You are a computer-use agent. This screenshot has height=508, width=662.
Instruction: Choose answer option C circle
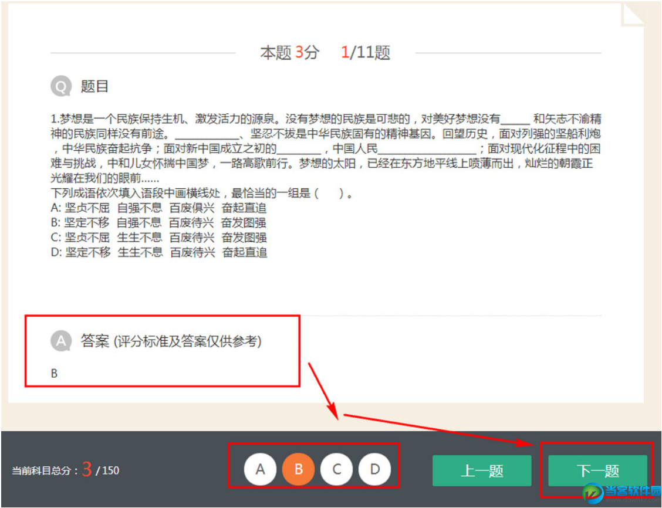[x=336, y=469]
